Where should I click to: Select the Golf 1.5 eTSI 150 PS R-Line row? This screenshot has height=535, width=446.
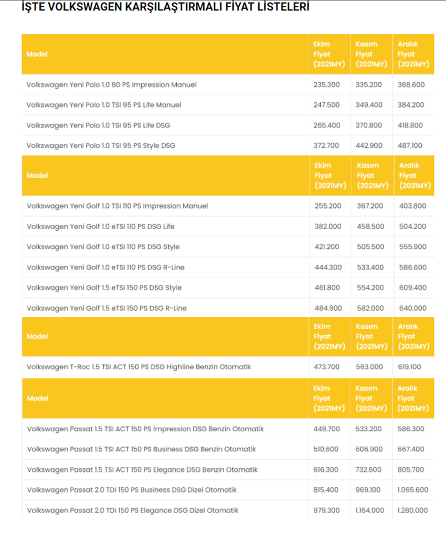(x=228, y=308)
